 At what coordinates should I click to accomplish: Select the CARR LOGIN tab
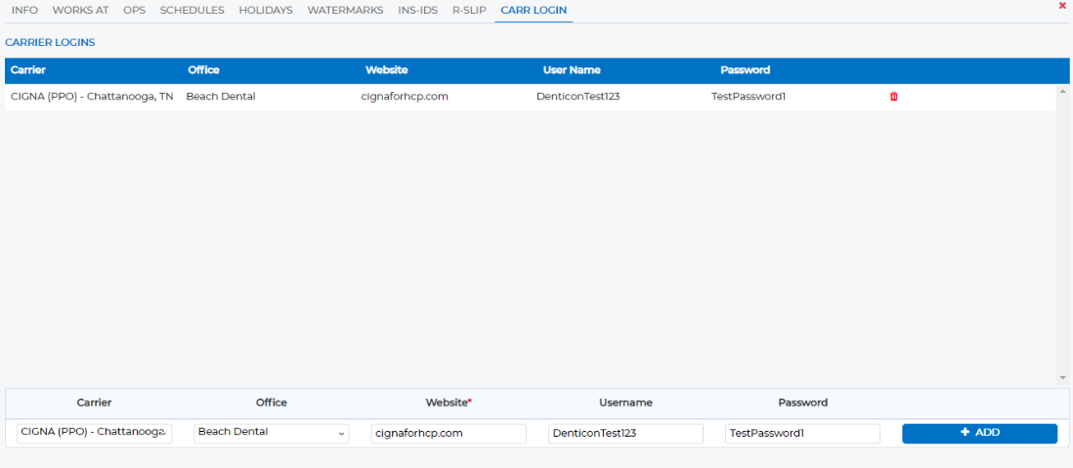click(x=534, y=11)
